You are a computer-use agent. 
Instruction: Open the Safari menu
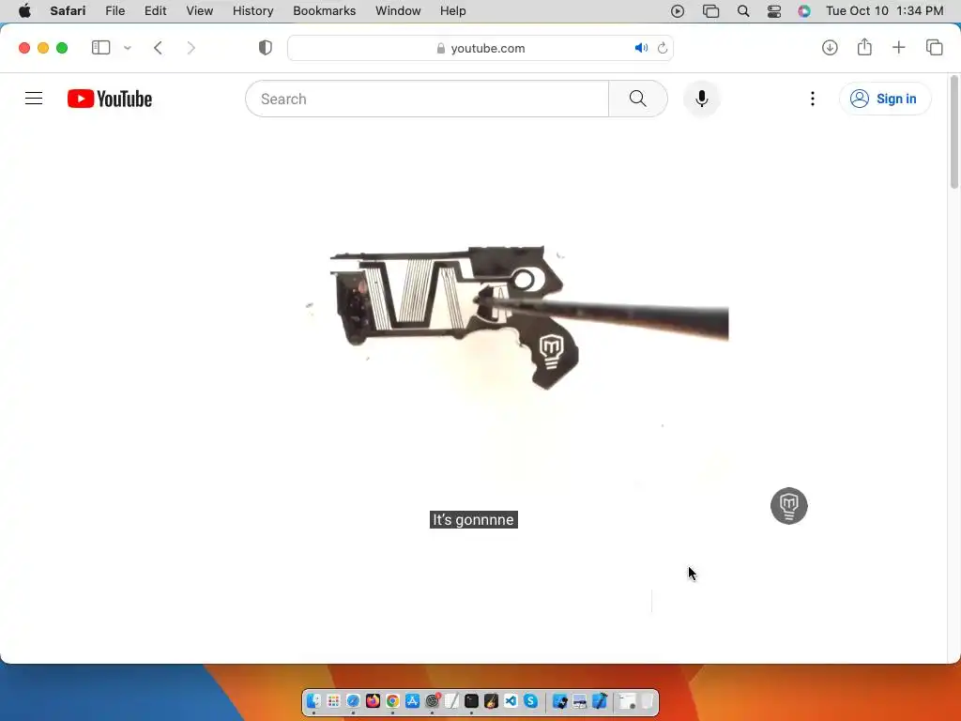(x=68, y=10)
